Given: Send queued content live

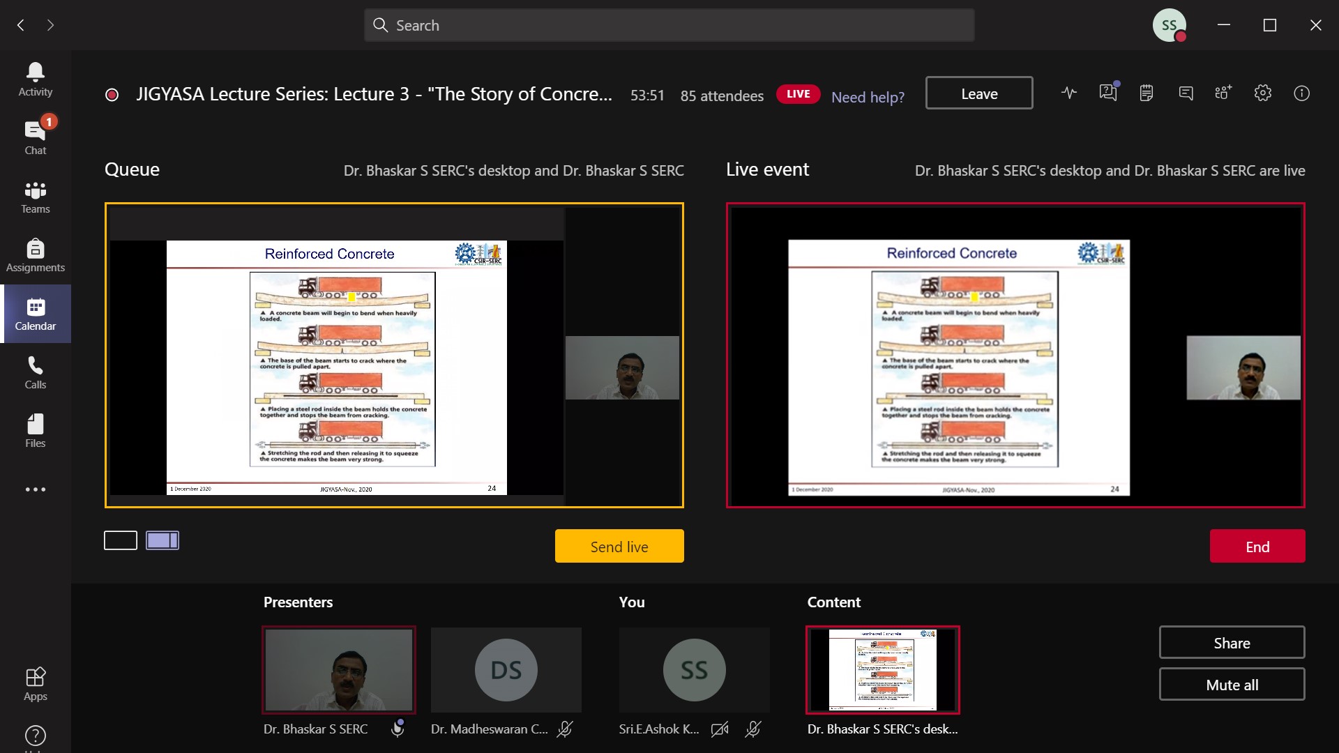Looking at the screenshot, I should [619, 546].
